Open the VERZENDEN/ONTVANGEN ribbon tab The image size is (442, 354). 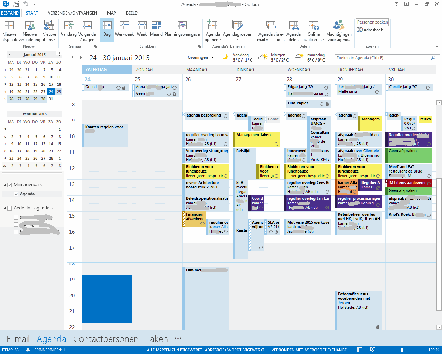pyautogui.click(x=72, y=13)
